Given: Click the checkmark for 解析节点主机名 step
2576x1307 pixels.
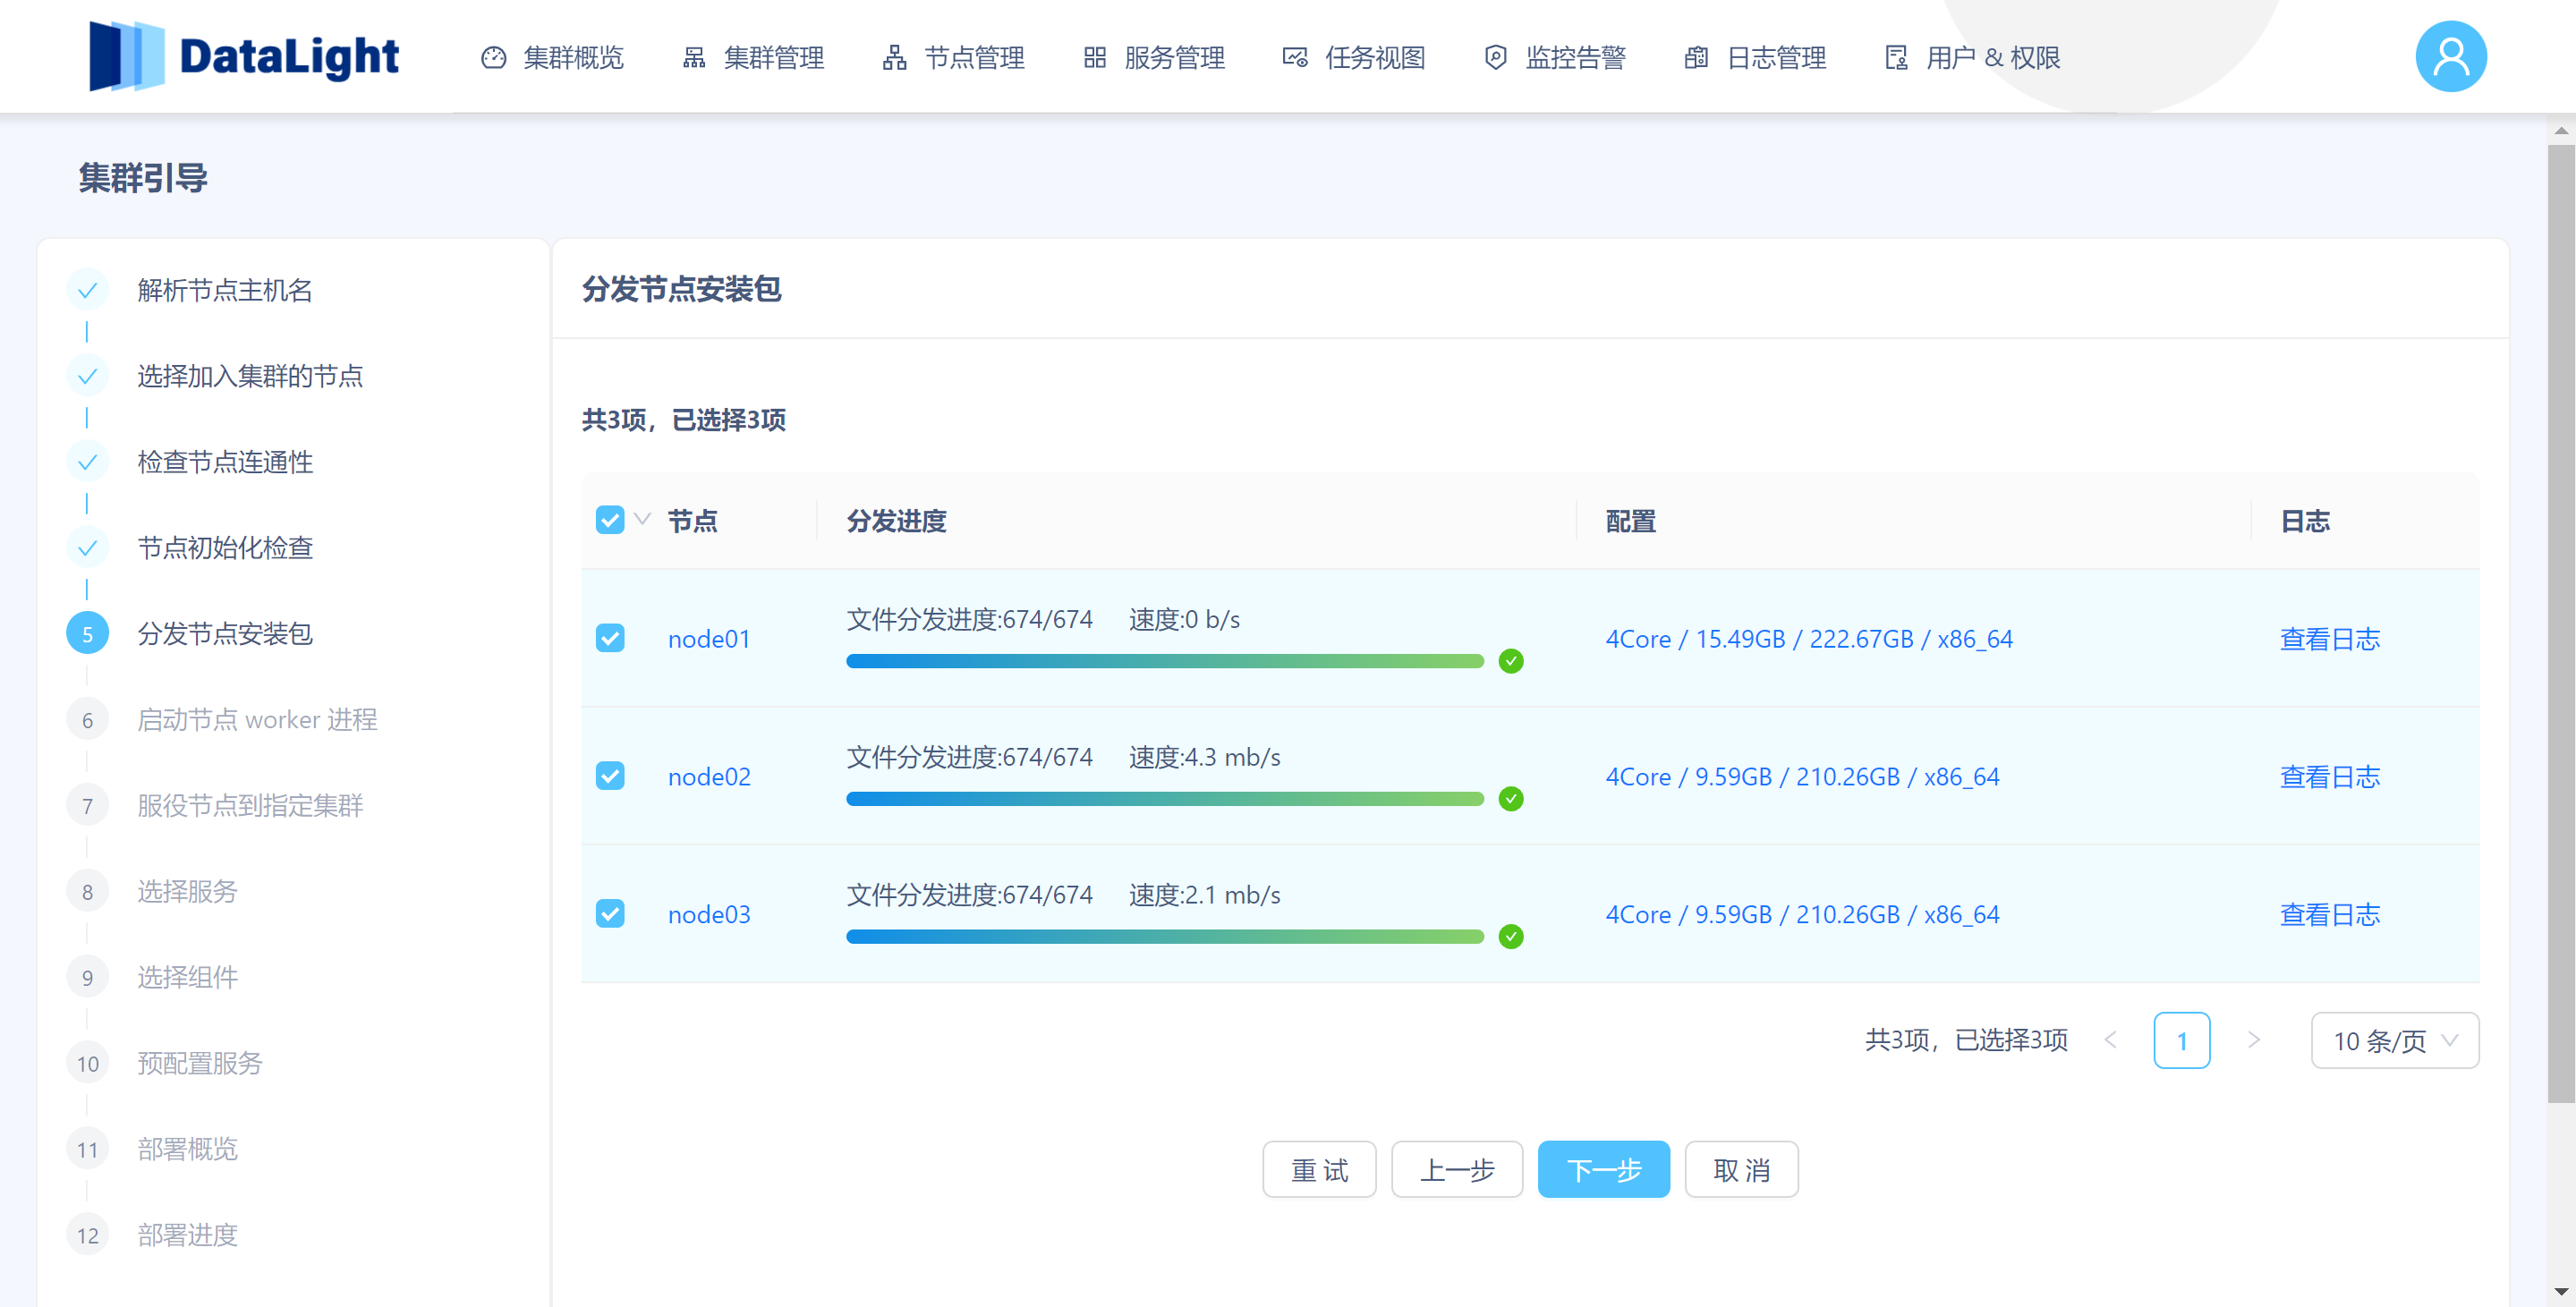Looking at the screenshot, I should (x=87, y=290).
